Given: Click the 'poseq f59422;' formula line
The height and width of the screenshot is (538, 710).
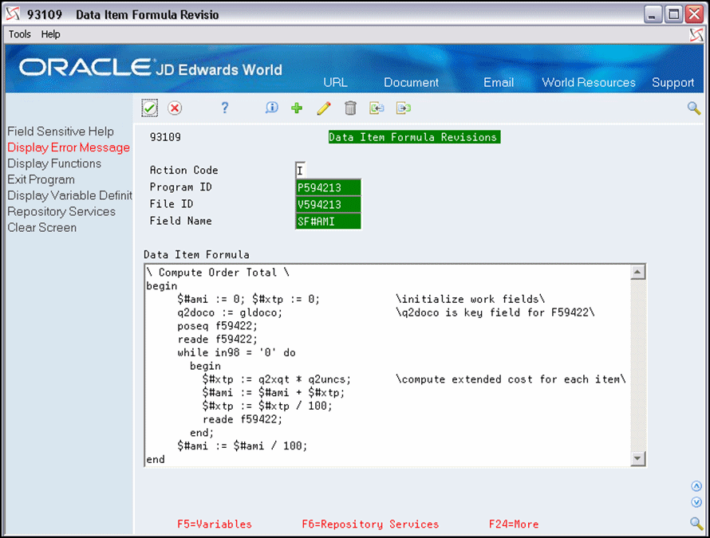Looking at the screenshot, I should pyautogui.click(x=217, y=326).
